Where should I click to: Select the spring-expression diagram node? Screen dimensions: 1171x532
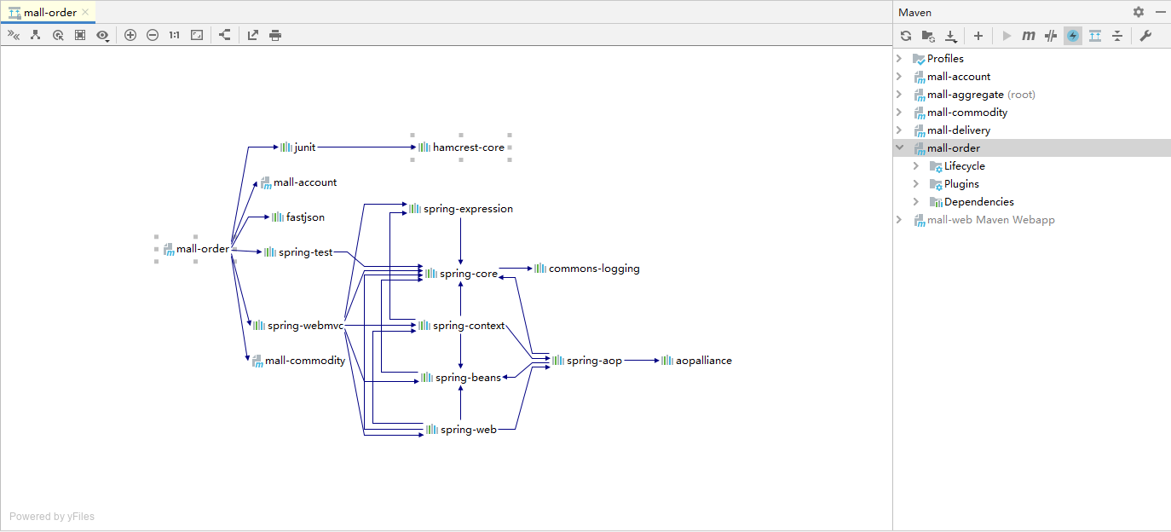tap(461, 209)
